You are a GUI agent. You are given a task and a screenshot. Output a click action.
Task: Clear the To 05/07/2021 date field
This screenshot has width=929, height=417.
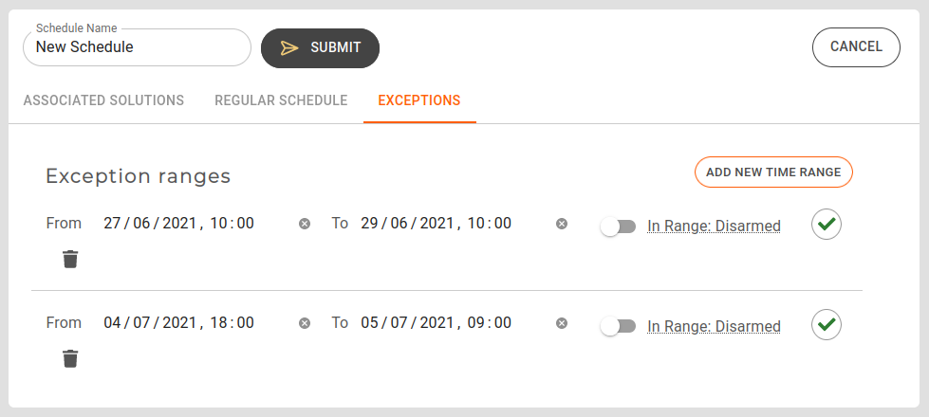point(562,323)
